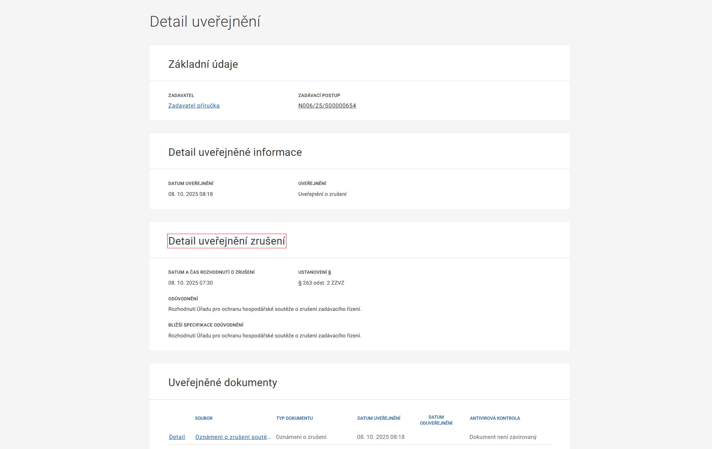Click the Uveřejněné dokumenty section heading
The image size is (712, 449).
[x=222, y=383]
